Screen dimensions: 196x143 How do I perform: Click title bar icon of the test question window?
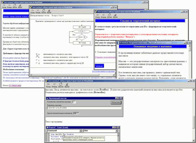pos(31,7)
